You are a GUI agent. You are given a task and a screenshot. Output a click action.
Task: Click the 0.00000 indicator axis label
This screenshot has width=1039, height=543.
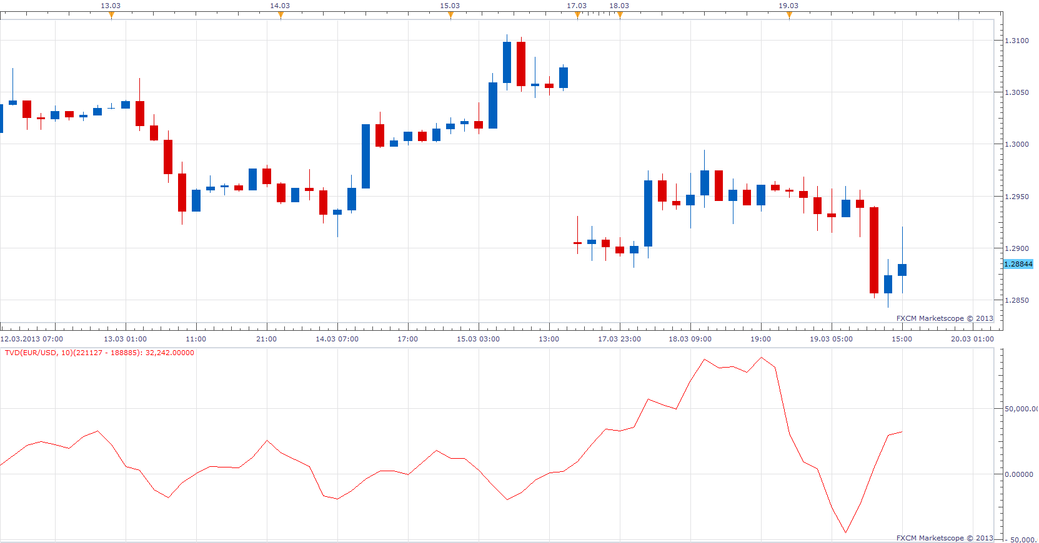[1018, 474]
